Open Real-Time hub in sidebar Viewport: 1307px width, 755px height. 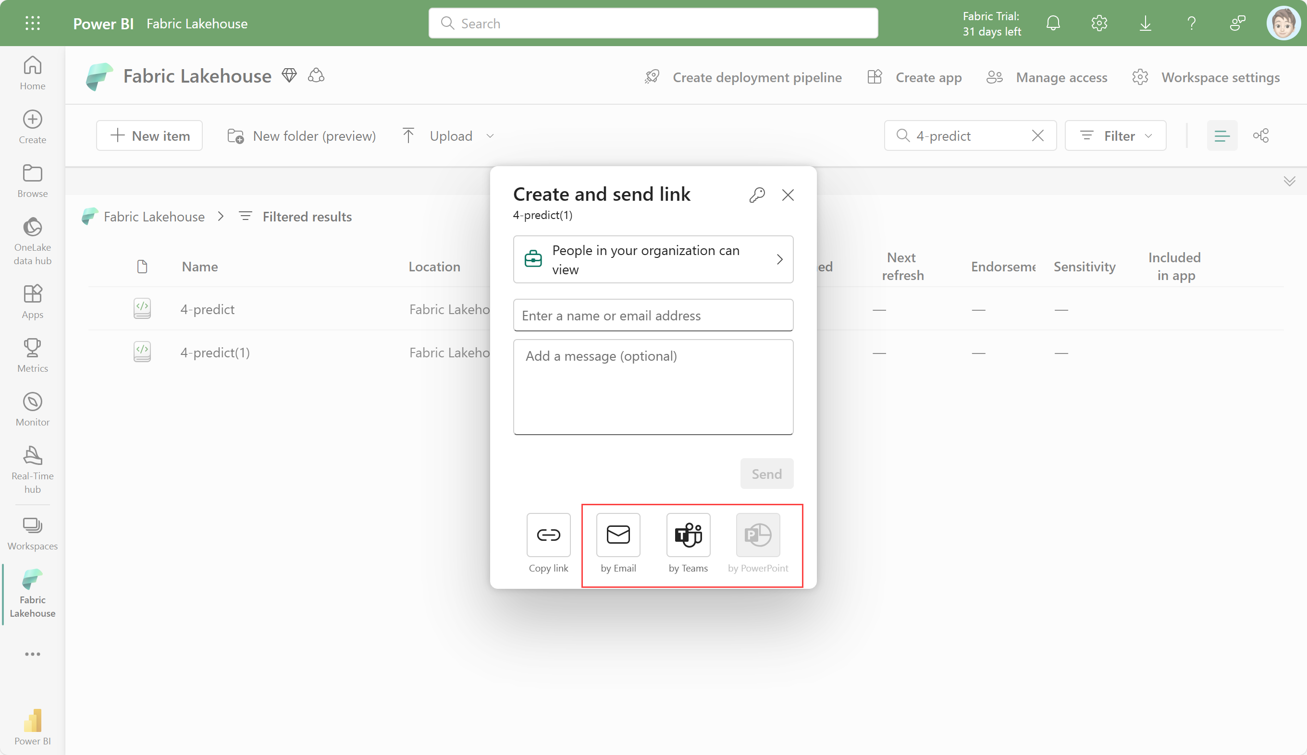pos(32,470)
